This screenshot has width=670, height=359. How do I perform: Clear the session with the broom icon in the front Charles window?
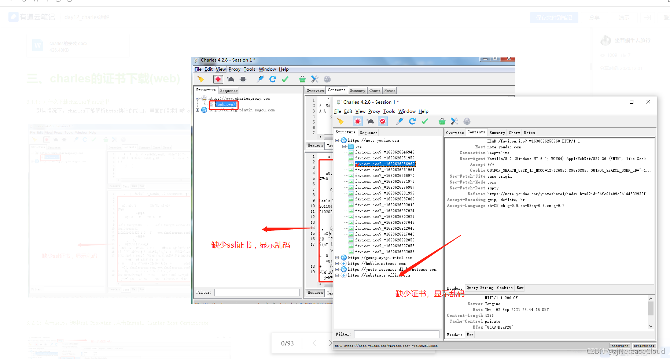click(x=340, y=121)
